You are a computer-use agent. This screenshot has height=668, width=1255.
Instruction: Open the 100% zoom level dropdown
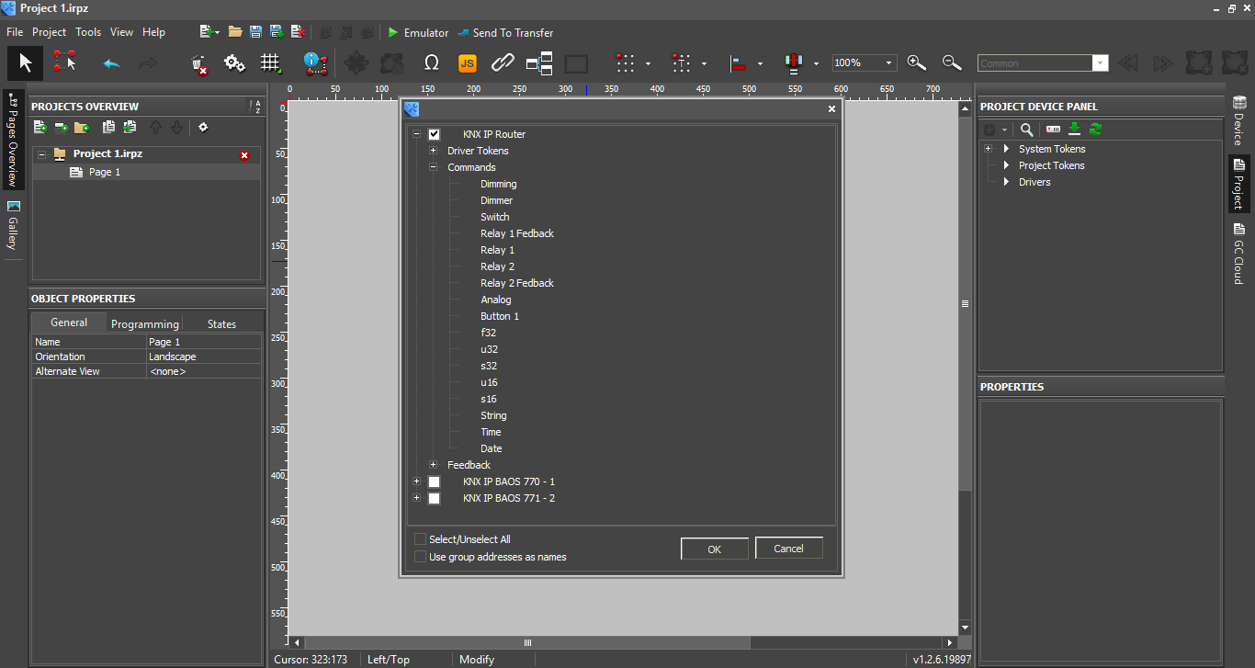[888, 63]
